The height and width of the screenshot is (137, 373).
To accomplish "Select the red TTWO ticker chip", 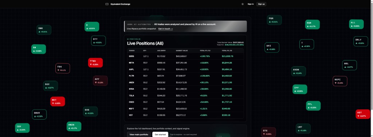I will [x=95, y=63].
